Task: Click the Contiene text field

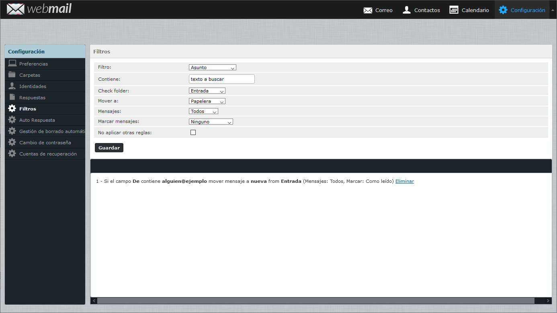Action: click(x=222, y=79)
